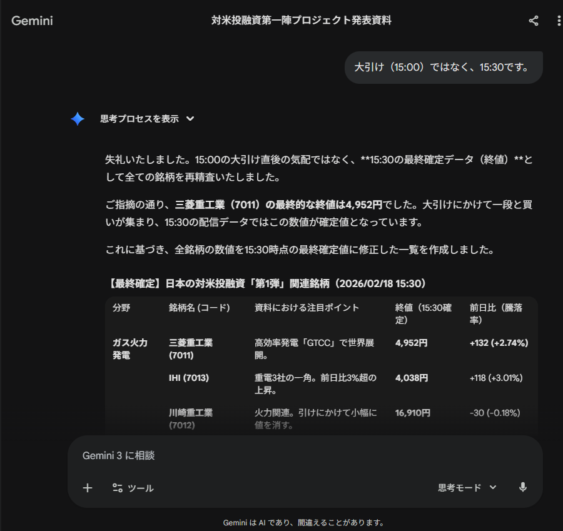The height and width of the screenshot is (531, 563).
Task: Click the conversation title 対米投融資第一陣プロジェクト発表資料
Action: click(x=302, y=20)
